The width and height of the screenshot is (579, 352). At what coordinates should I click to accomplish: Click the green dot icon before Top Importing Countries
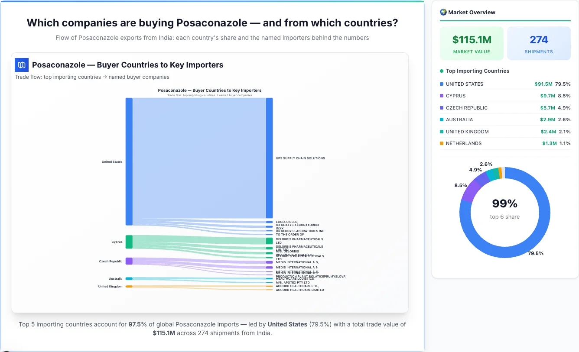441,71
